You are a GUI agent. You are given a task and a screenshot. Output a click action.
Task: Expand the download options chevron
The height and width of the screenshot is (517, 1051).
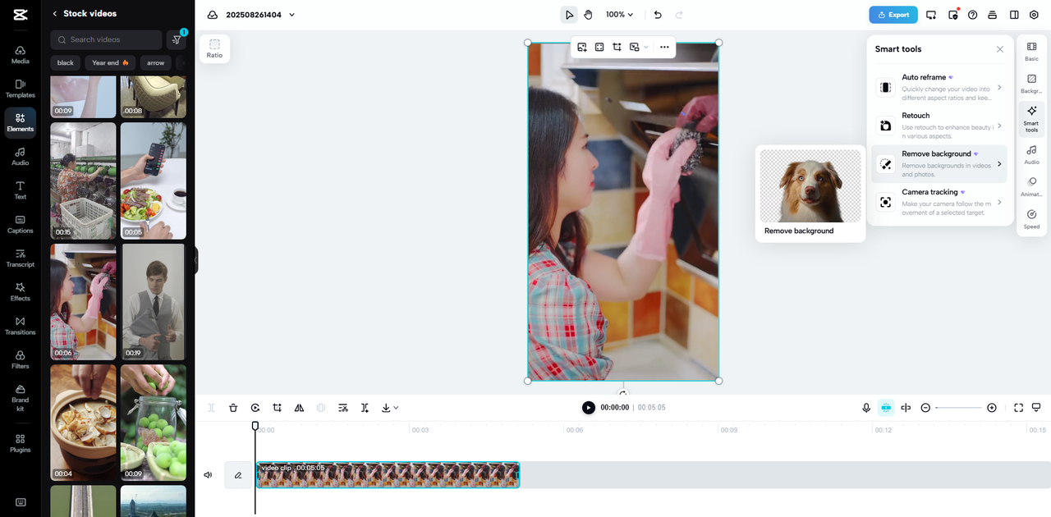tap(396, 407)
